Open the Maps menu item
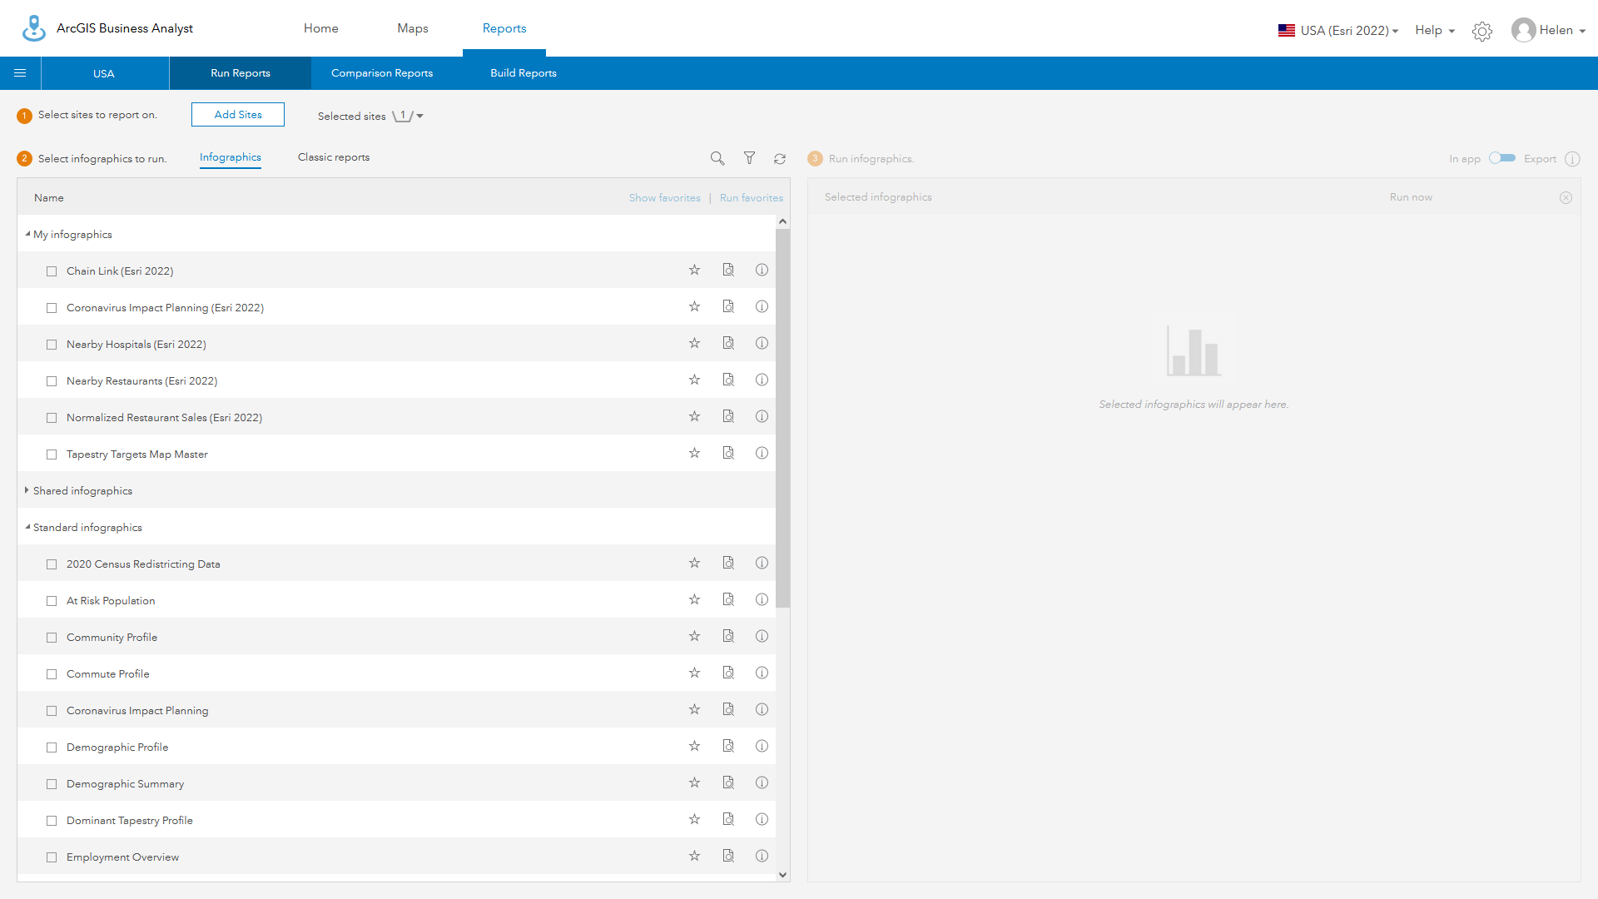 (x=412, y=28)
